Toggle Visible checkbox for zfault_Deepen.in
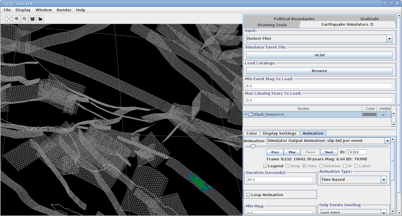 (384, 114)
